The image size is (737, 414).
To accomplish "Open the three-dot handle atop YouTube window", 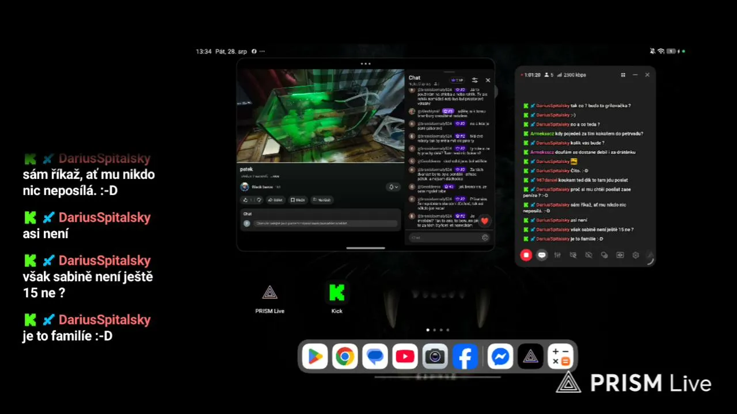I will [366, 64].
